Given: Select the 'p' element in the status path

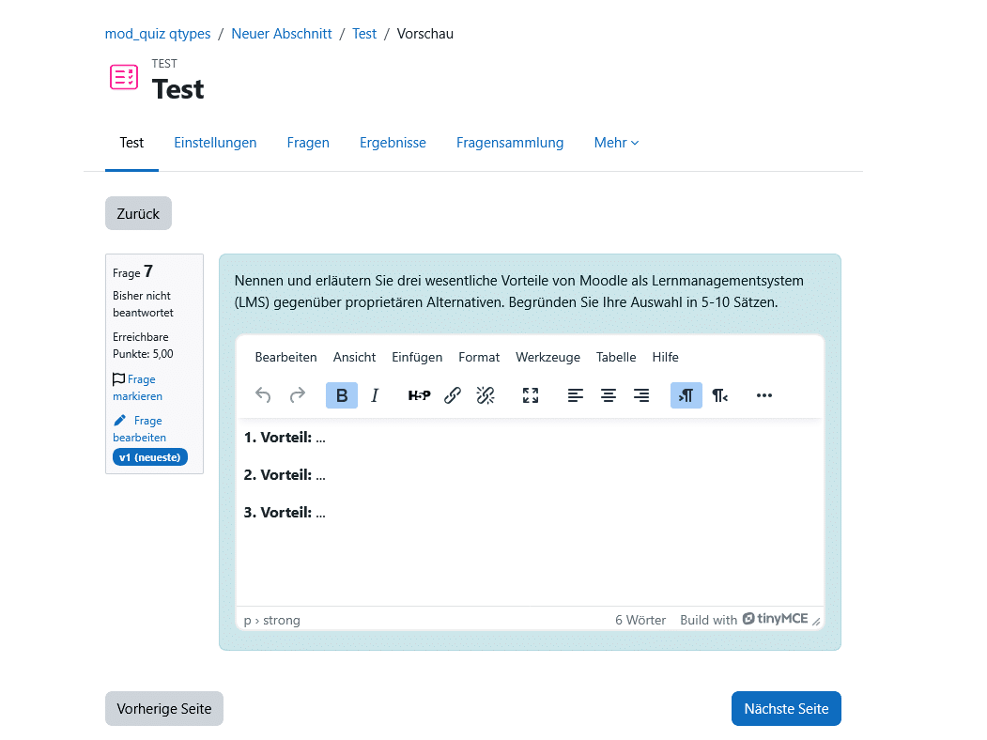Looking at the screenshot, I should pyautogui.click(x=247, y=621).
